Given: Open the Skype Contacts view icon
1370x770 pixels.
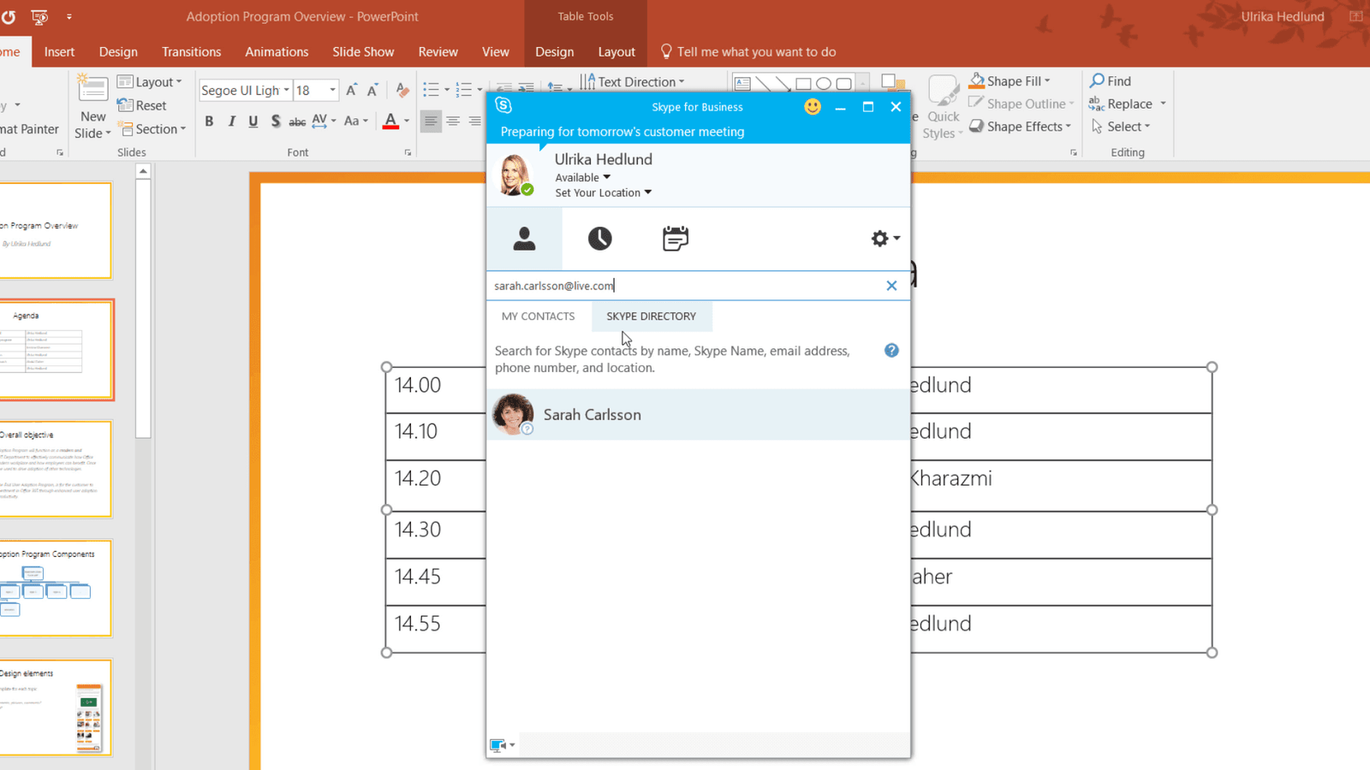Looking at the screenshot, I should [524, 239].
